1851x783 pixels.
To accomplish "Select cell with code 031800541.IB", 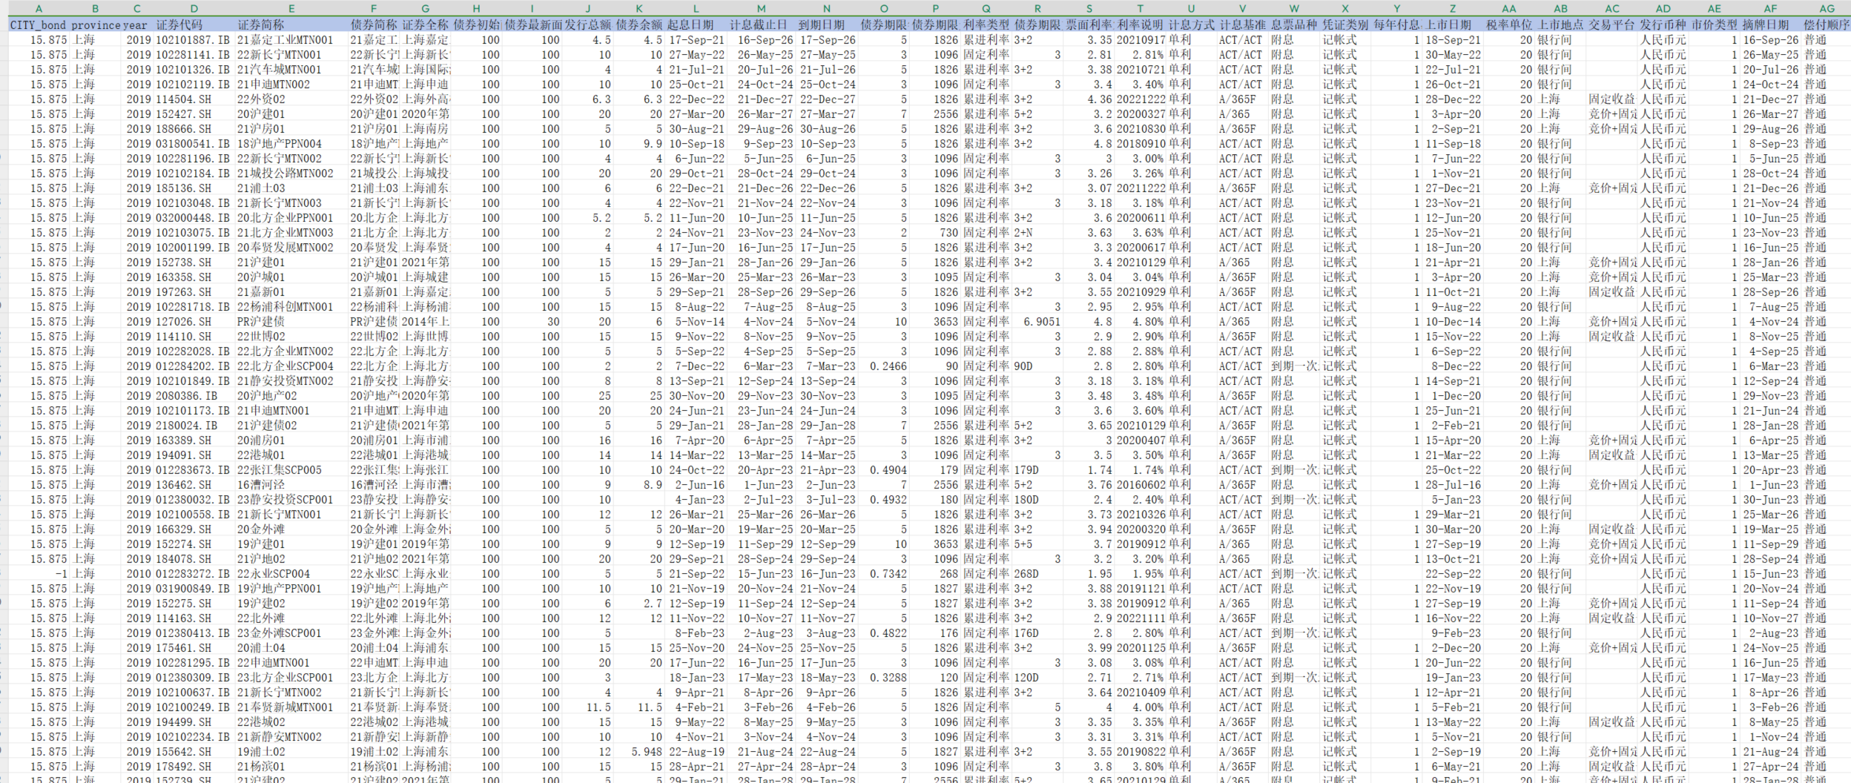I will click(194, 144).
